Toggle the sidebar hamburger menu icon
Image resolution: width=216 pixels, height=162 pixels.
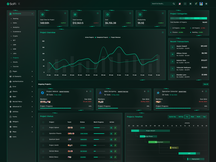point(19,4)
